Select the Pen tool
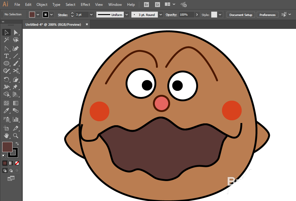 click(16, 48)
